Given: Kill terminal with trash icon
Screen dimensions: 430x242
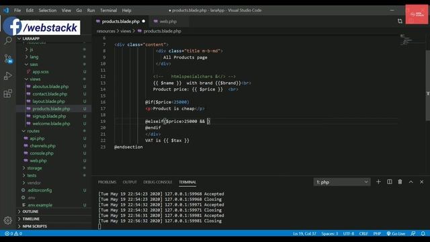Looking at the screenshot, I should (x=400, y=182).
